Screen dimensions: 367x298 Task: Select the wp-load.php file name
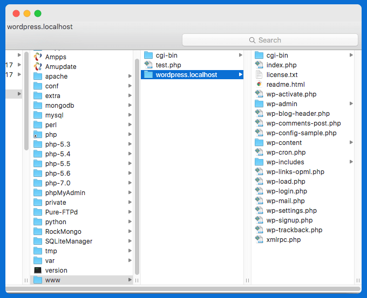[x=286, y=182]
